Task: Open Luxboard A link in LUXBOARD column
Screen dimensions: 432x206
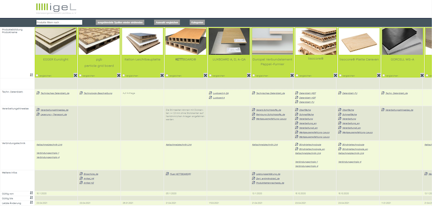Action: pyautogui.click(x=218, y=98)
